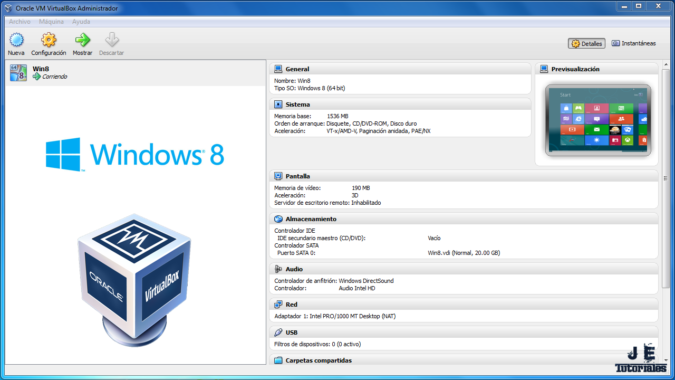Click the '190 MB' video memory value
Image resolution: width=675 pixels, height=380 pixels.
tap(361, 188)
